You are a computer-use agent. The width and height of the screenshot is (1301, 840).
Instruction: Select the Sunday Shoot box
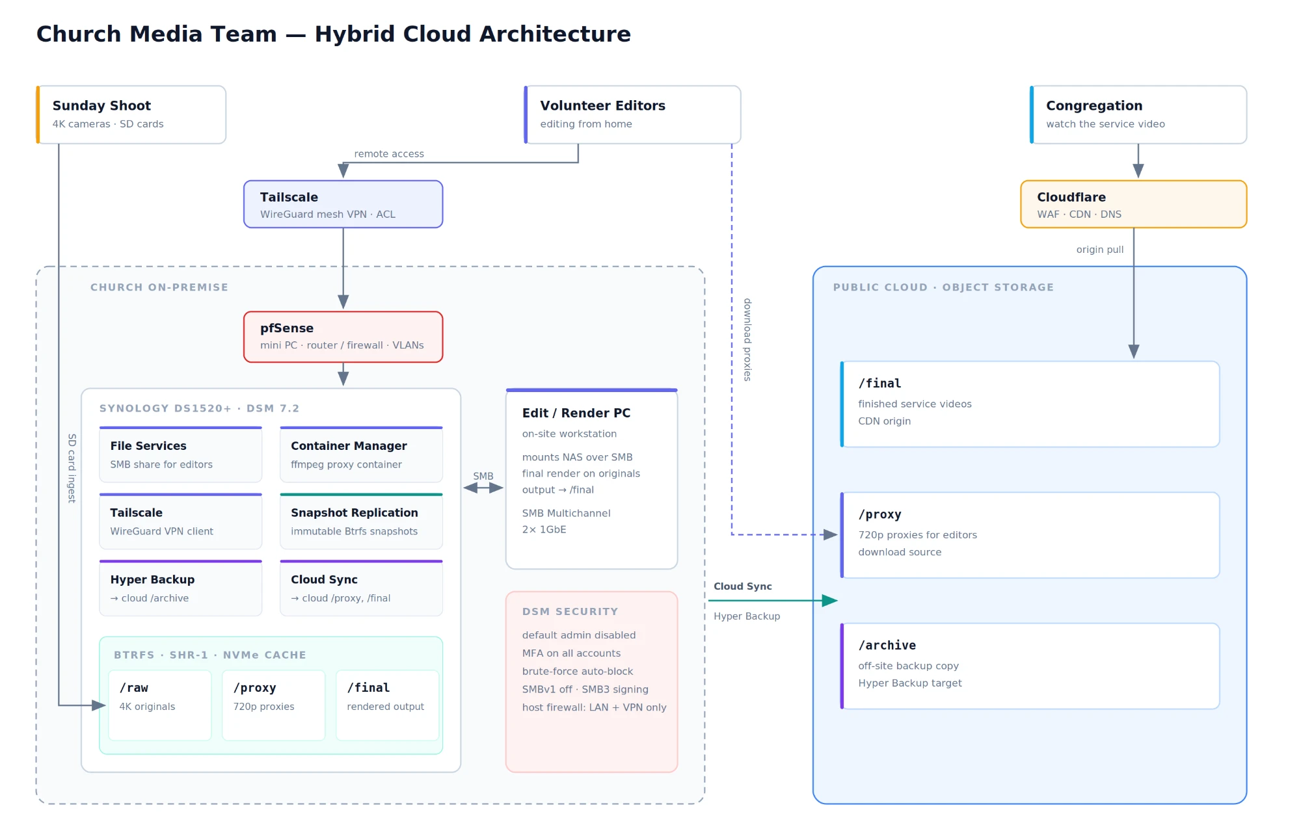tap(131, 114)
